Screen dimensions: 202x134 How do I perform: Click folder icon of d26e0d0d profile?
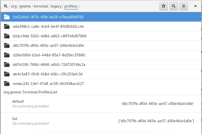pos(7,55)
